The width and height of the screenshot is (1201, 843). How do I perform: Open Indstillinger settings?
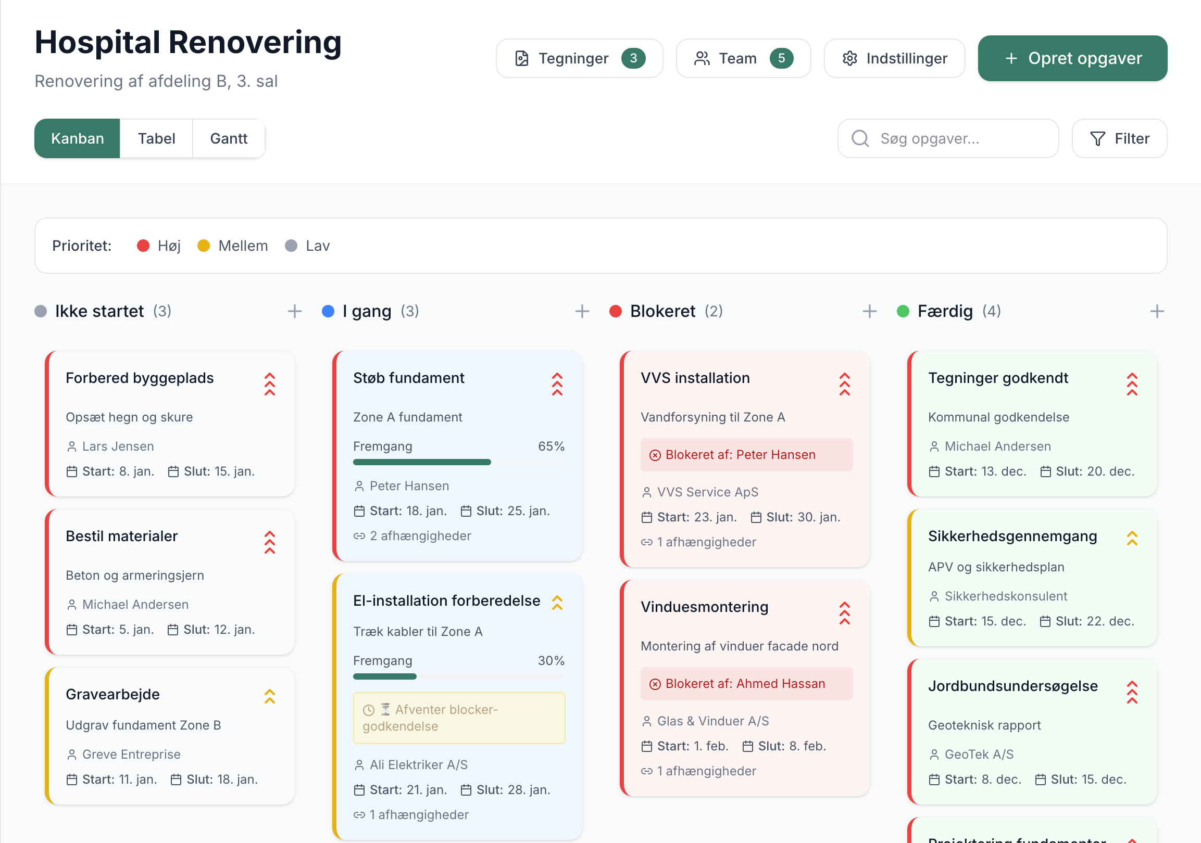894,58
